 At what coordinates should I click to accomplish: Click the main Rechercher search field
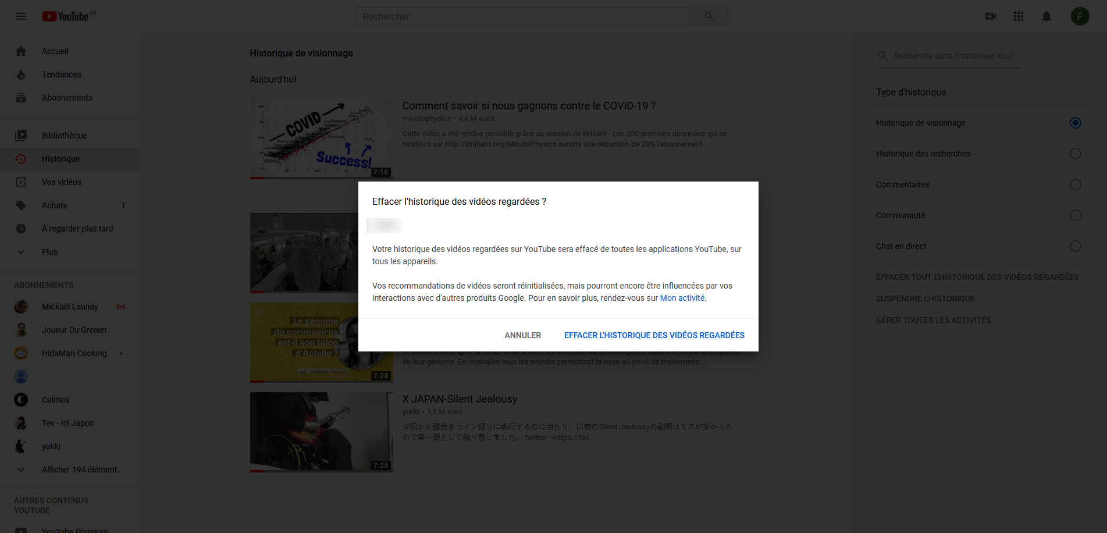[x=523, y=16]
